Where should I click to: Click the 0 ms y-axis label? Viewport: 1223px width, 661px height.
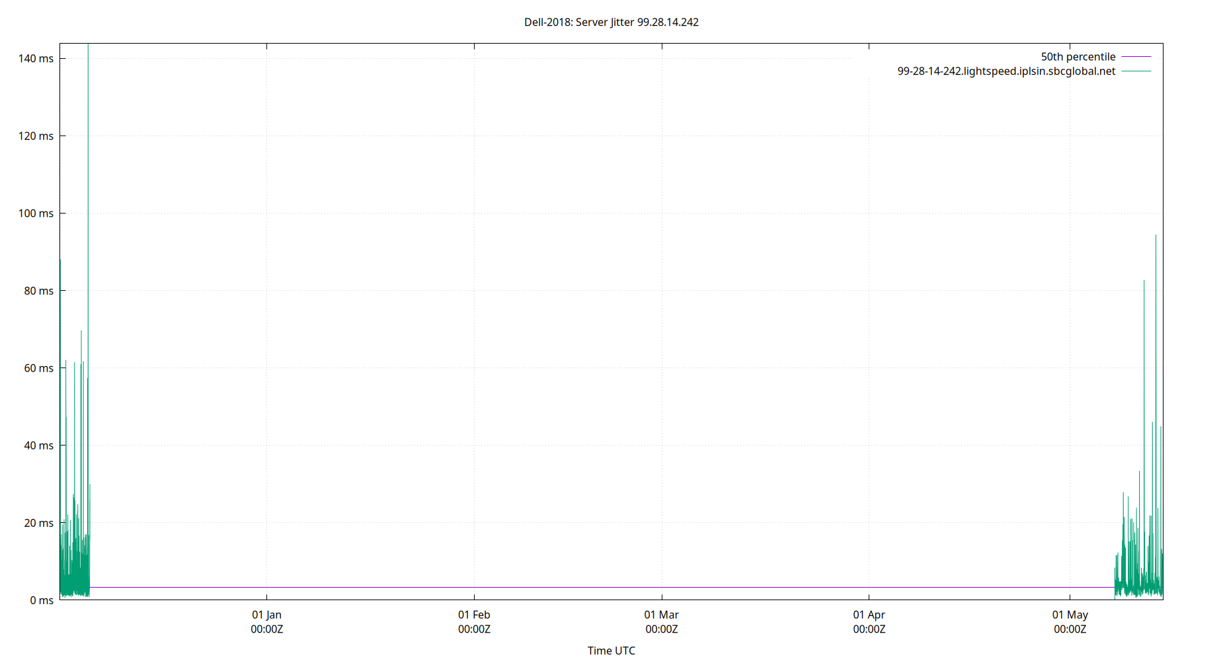[41, 600]
